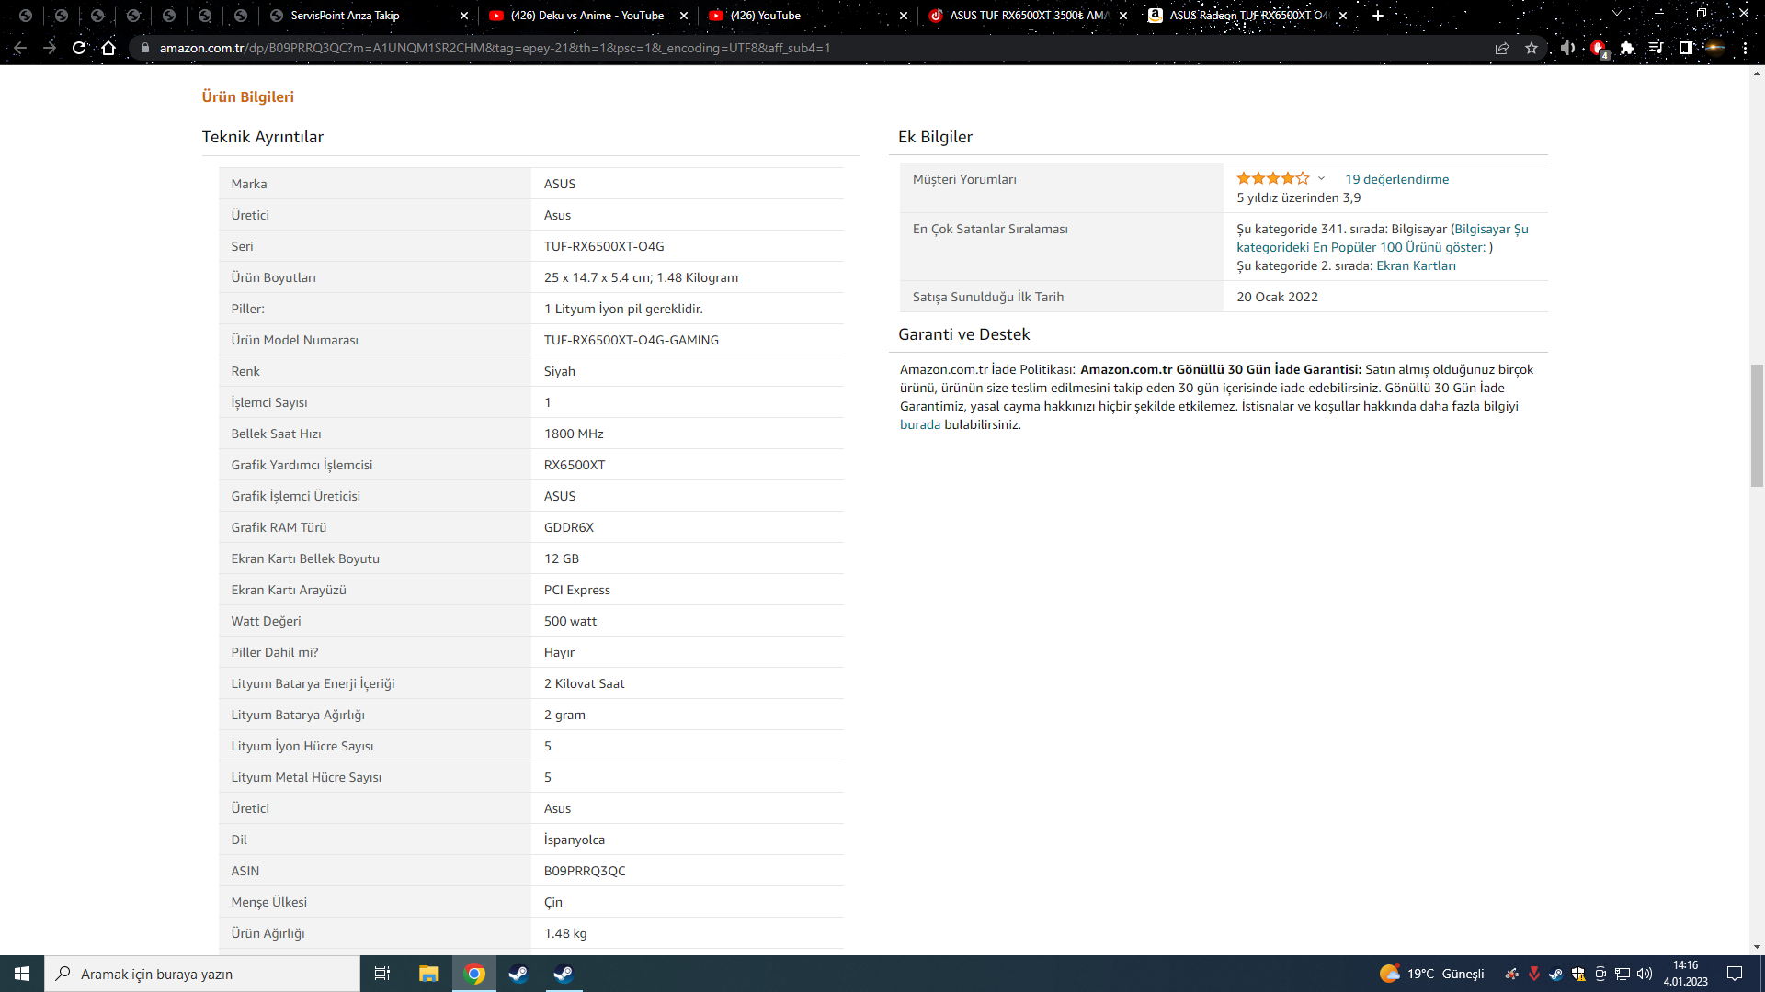The image size is (1765, 992).
Task: Click the 1800 MHz memory speed value
Action: pos(573,434)
